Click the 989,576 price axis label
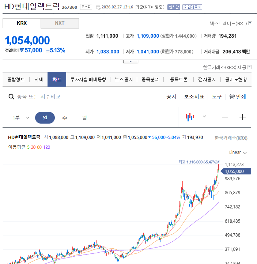The image size is (257, 264). (x=233, y=179)
